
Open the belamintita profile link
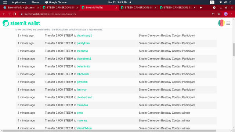(83, 66)
